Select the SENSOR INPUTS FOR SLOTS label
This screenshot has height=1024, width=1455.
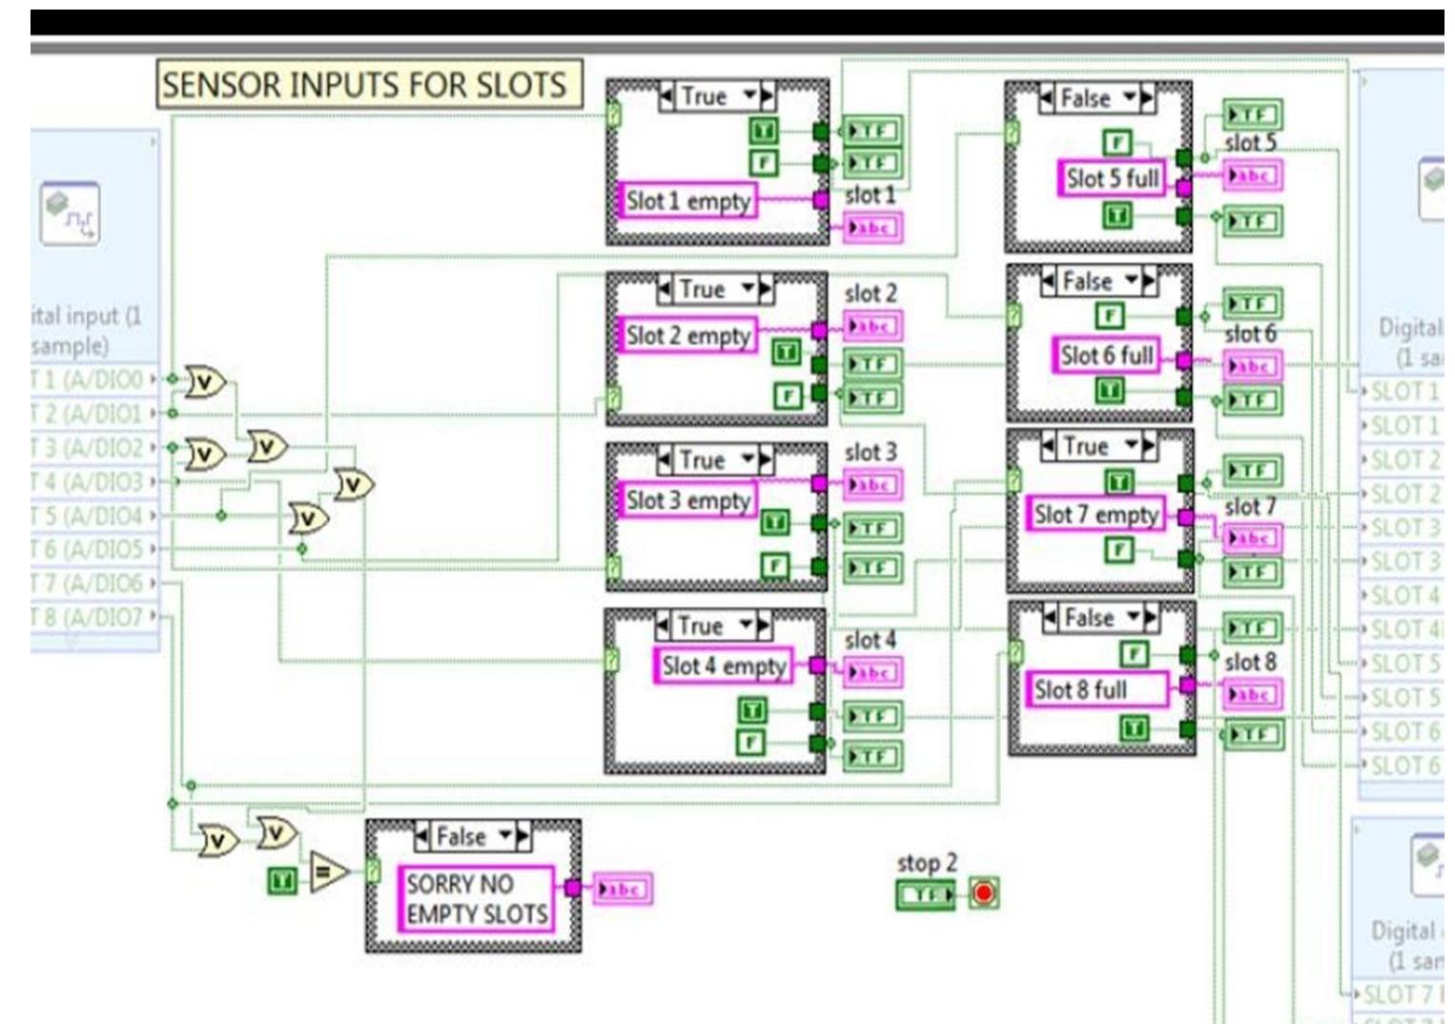point(369,84)
